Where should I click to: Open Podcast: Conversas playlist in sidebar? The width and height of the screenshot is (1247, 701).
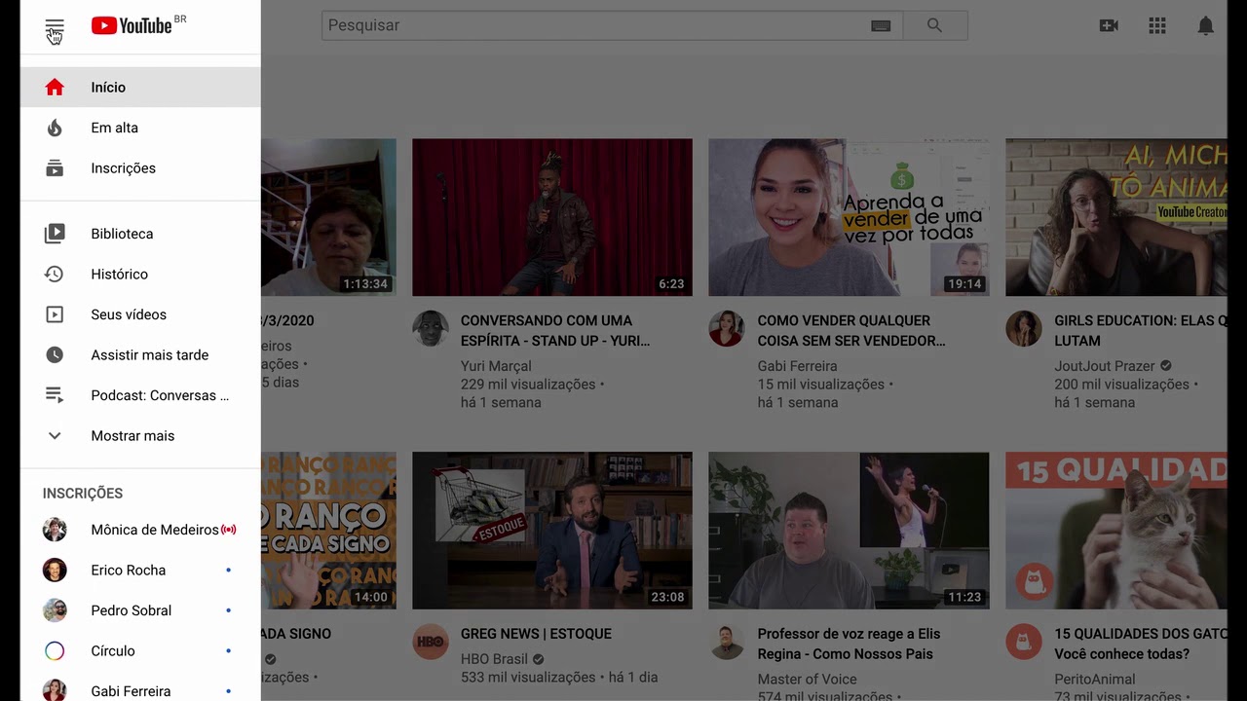[x=140, y=395]
